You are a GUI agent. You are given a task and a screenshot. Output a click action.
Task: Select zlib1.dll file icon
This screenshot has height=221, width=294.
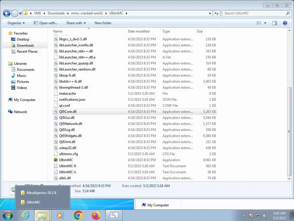(x=56, y=178)
